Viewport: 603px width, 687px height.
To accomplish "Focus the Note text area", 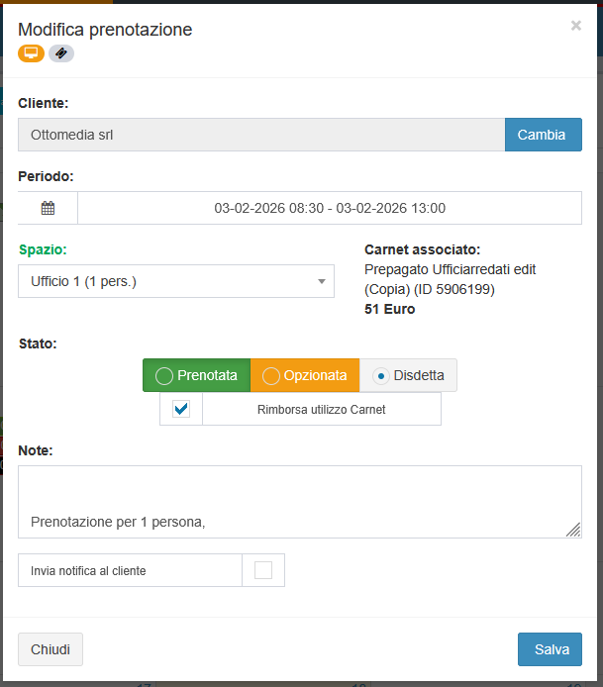I will coord(299,501).
